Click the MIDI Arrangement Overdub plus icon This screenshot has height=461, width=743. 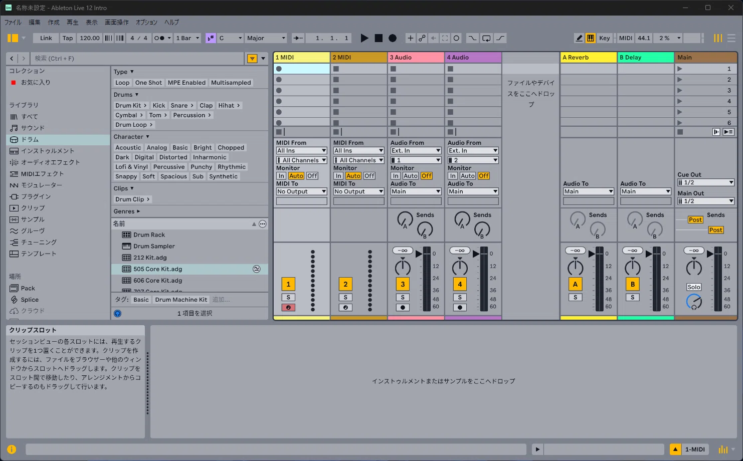[410, 38]
